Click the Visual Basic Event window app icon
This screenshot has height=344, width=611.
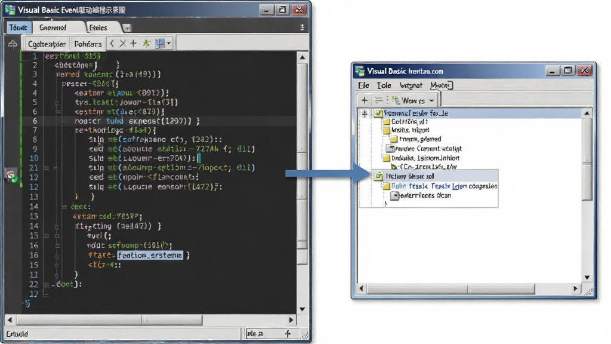[10, 10]
